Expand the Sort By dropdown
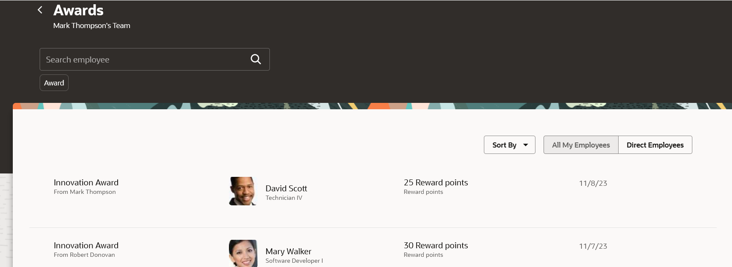This screenshot has width=732, height=267. coord(509,145)
